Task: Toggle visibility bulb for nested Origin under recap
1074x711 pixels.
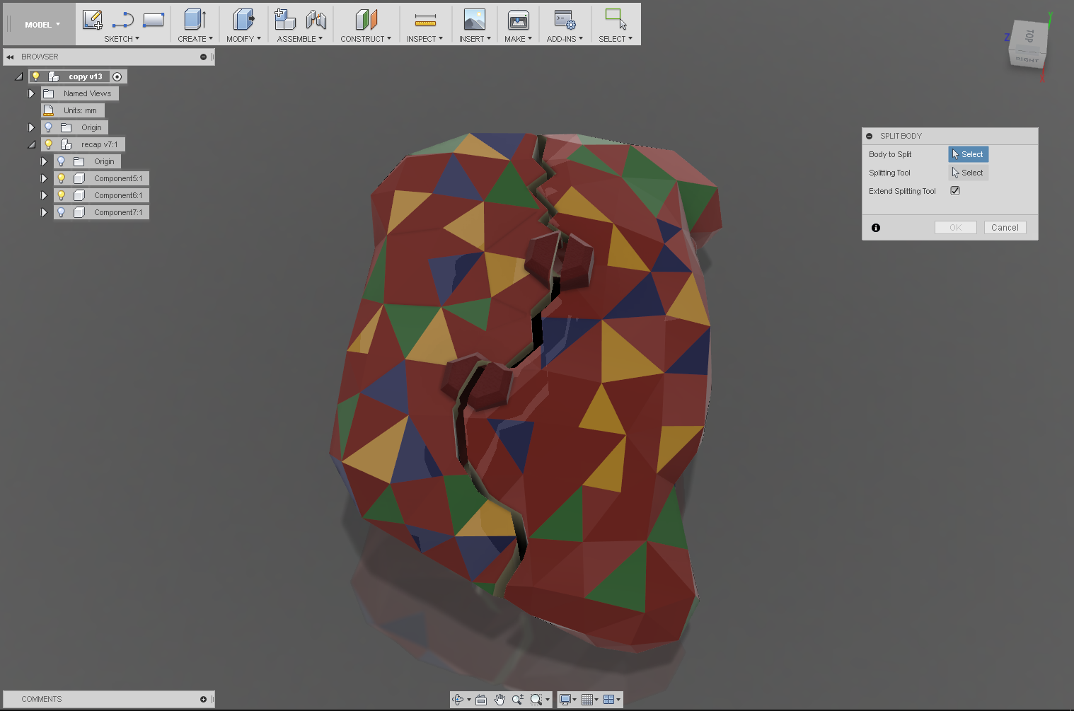Action: click(61, 161)
